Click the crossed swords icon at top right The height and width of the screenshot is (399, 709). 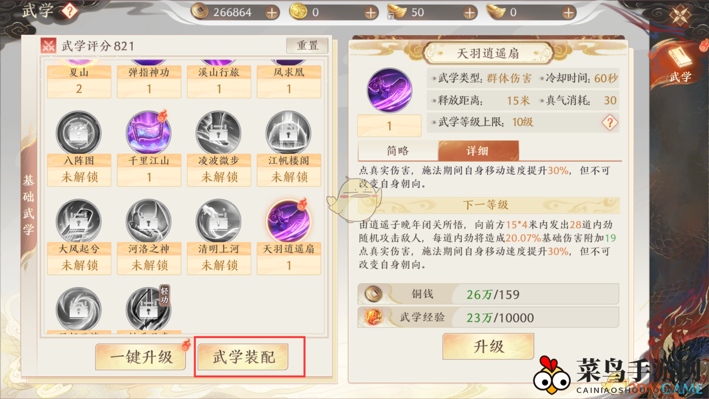(680, 15)
